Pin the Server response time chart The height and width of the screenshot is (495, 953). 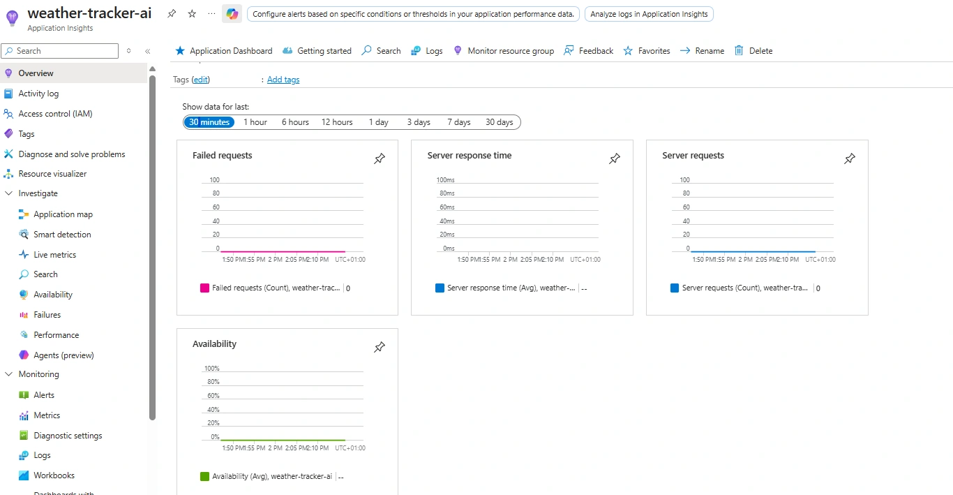615,159
